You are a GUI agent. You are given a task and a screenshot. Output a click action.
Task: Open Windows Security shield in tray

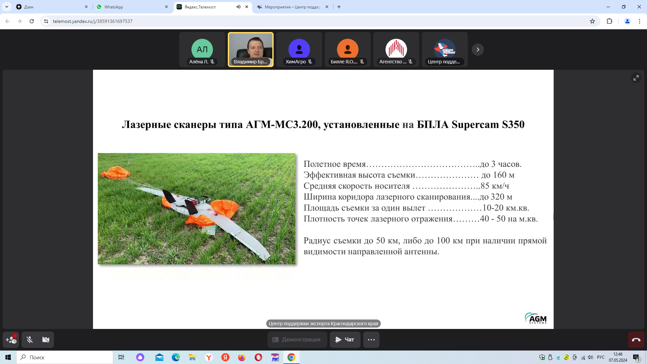pos(542,357)
